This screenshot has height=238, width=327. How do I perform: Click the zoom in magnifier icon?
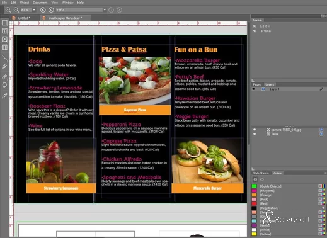point(8,10)
